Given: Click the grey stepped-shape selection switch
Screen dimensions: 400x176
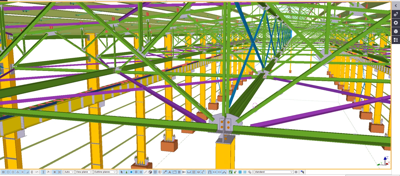Looking at the screenshot, I should (194, 172).
